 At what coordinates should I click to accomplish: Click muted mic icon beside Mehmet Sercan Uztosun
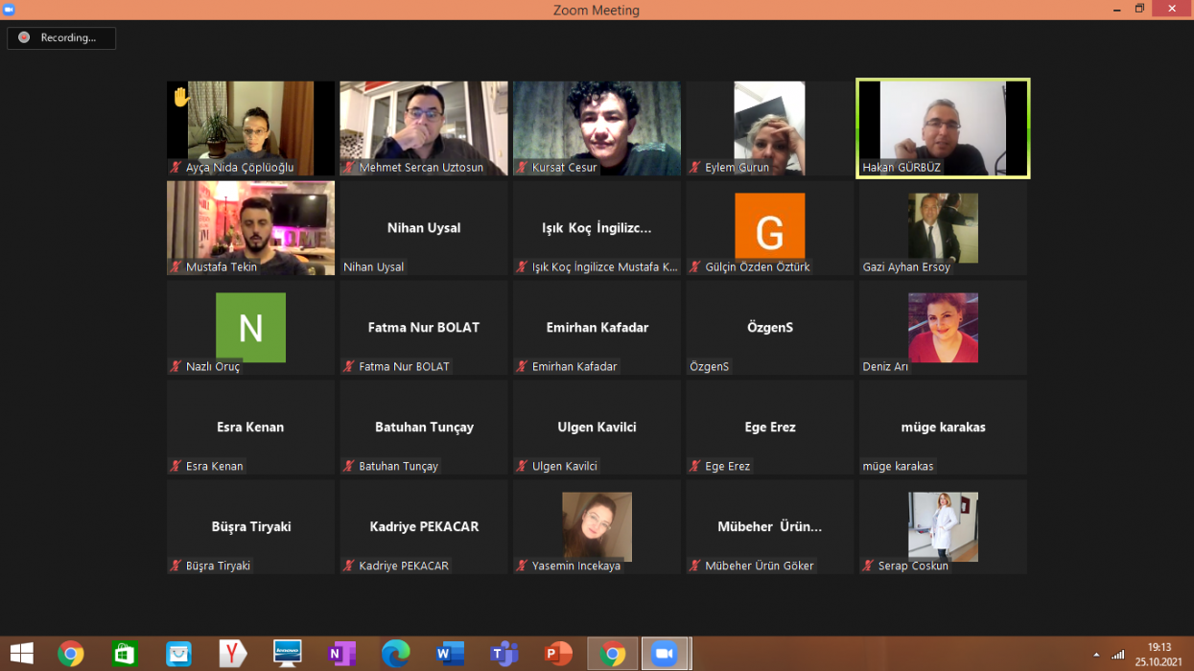click(x=349, y=168)
